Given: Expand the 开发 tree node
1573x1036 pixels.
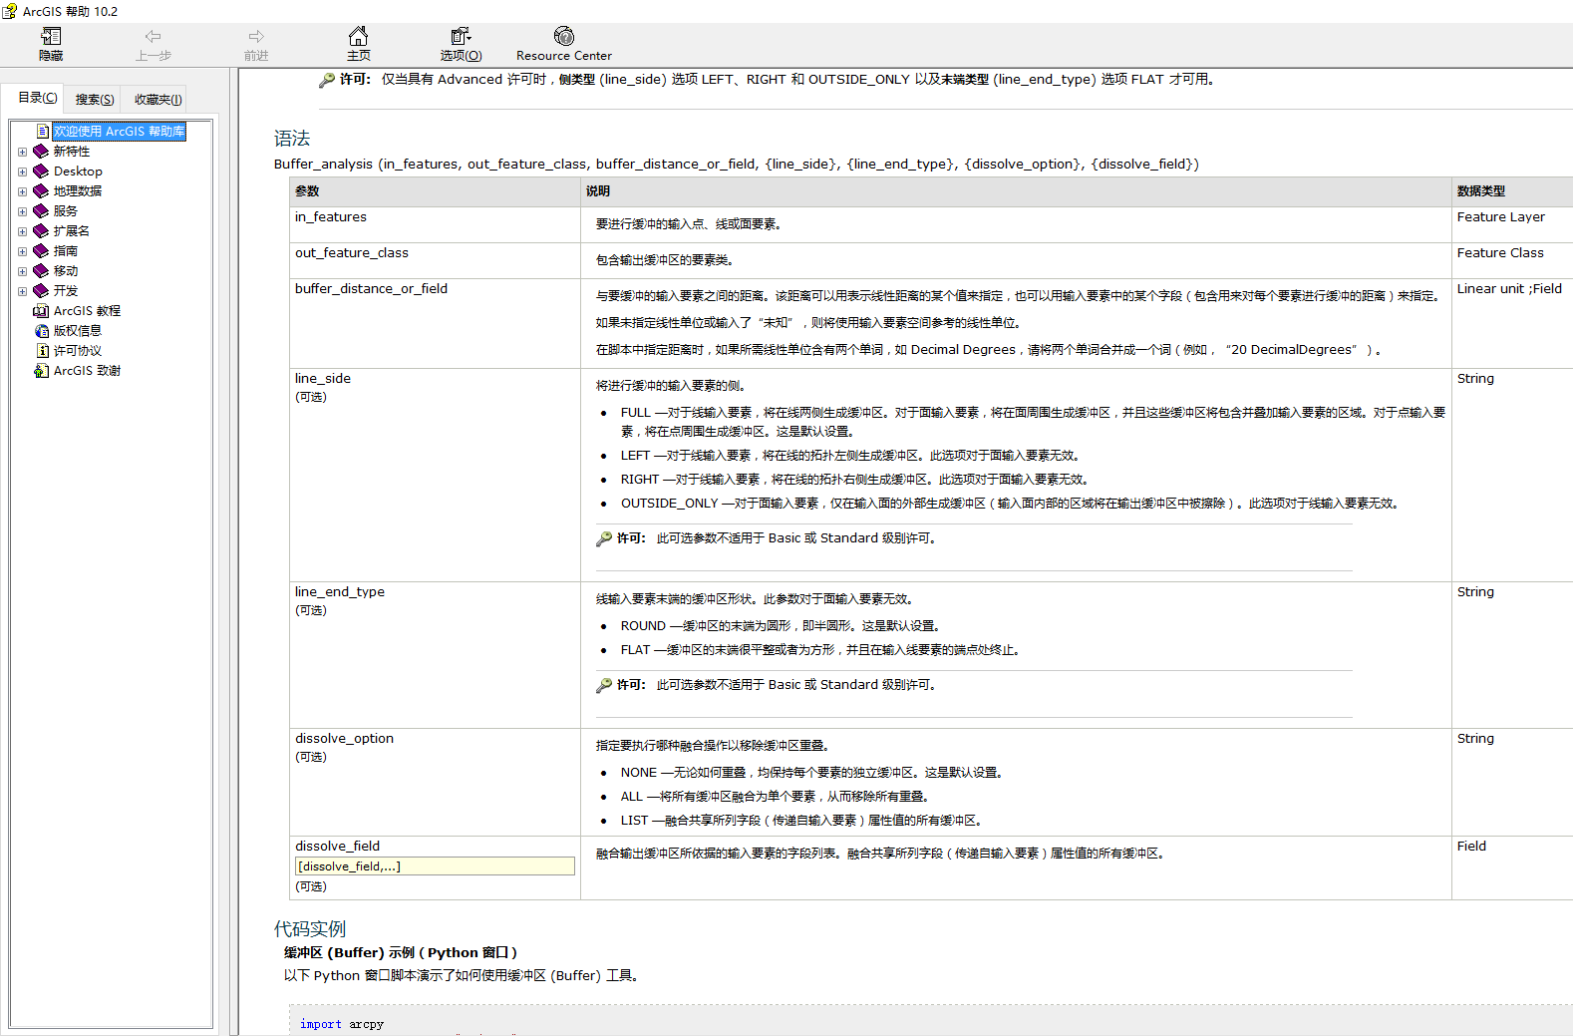Looking at the screenshot, I should [x=22, y=291].
